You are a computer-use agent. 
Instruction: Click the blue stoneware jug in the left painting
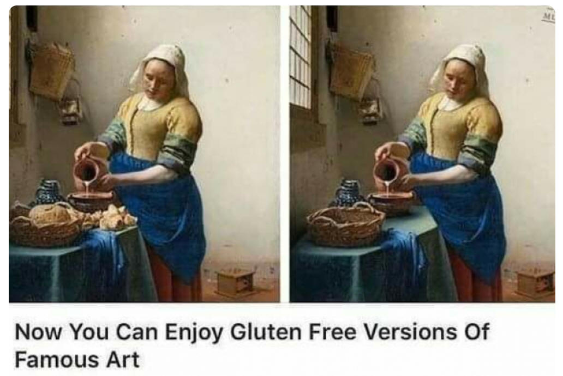tap(49, 192)
